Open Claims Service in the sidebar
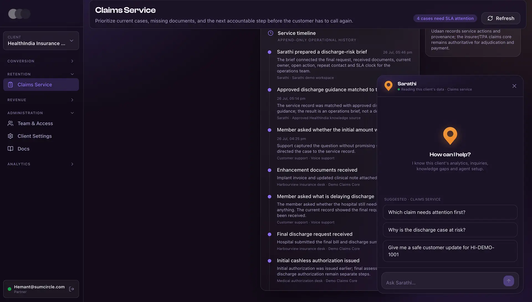 41,85
